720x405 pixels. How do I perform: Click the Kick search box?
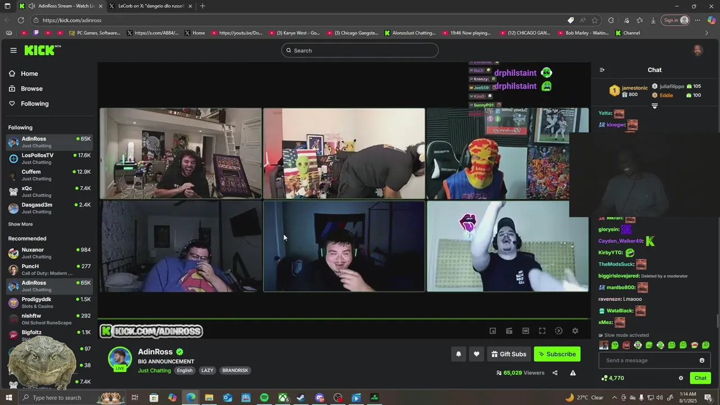[360, 51]
